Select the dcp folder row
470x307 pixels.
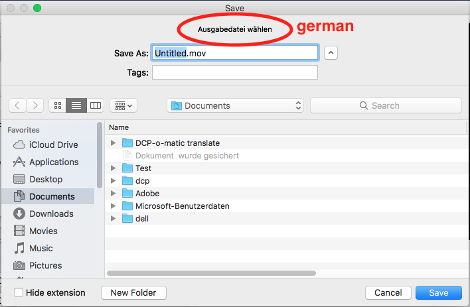(286, 180)
